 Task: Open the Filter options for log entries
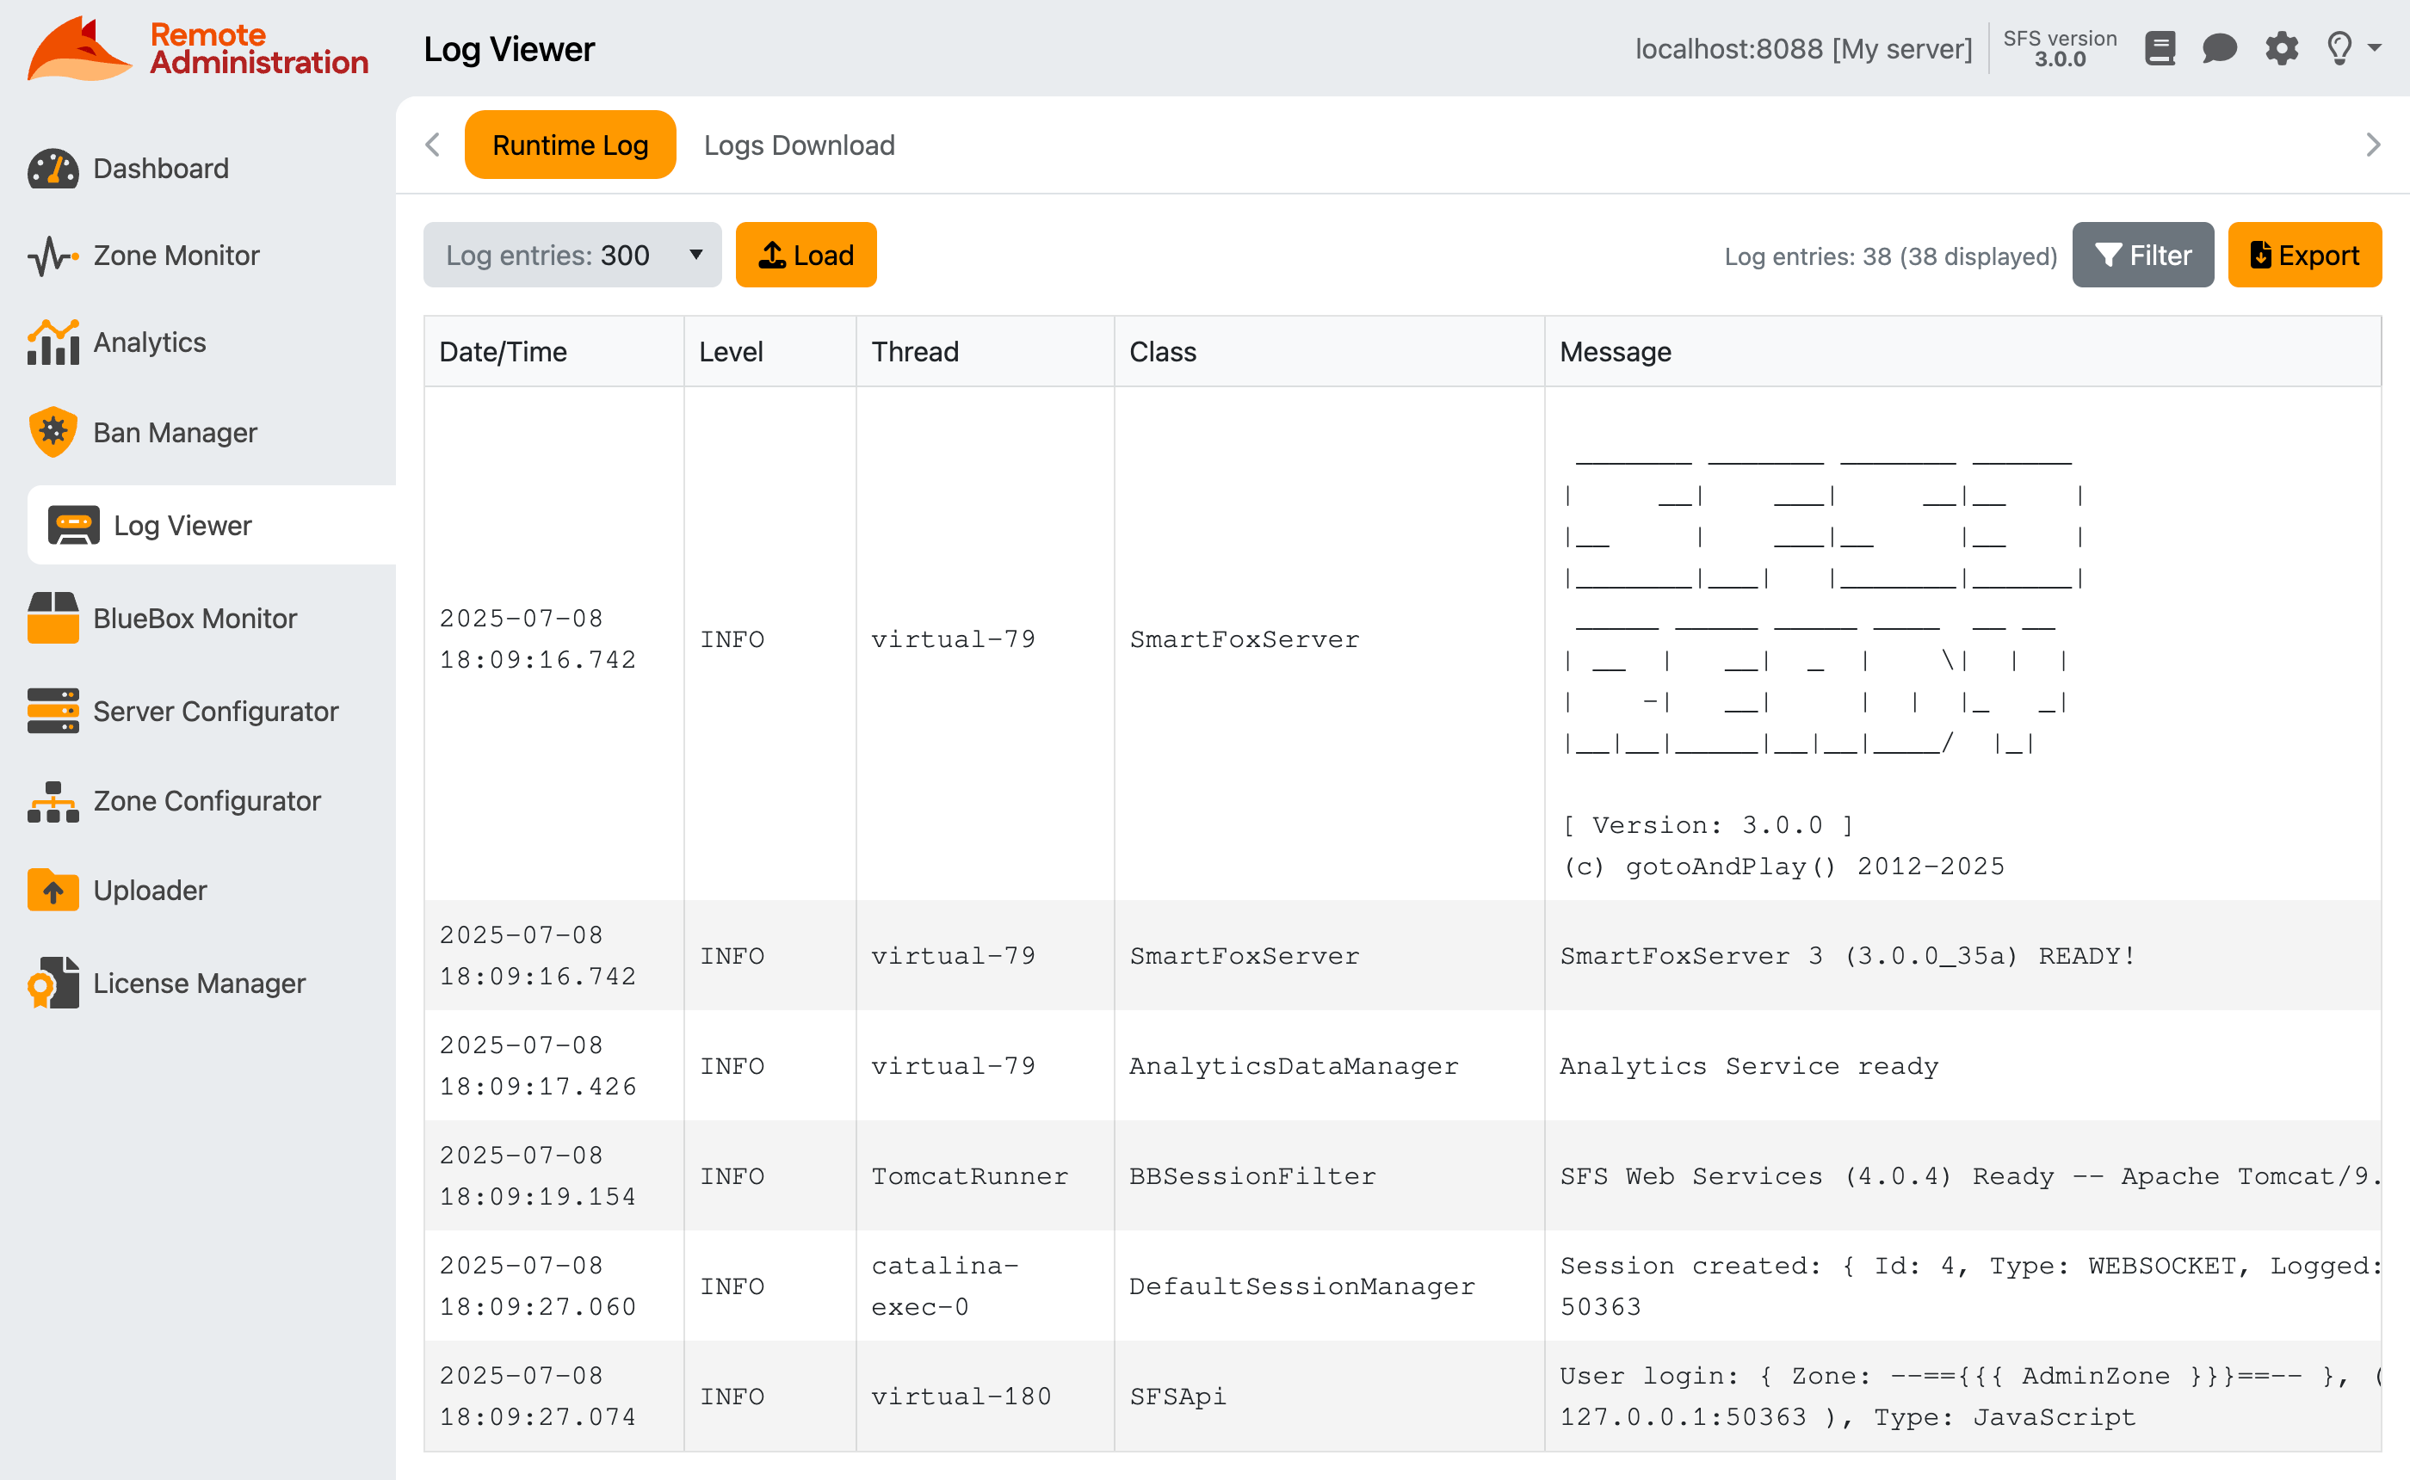2143,255
